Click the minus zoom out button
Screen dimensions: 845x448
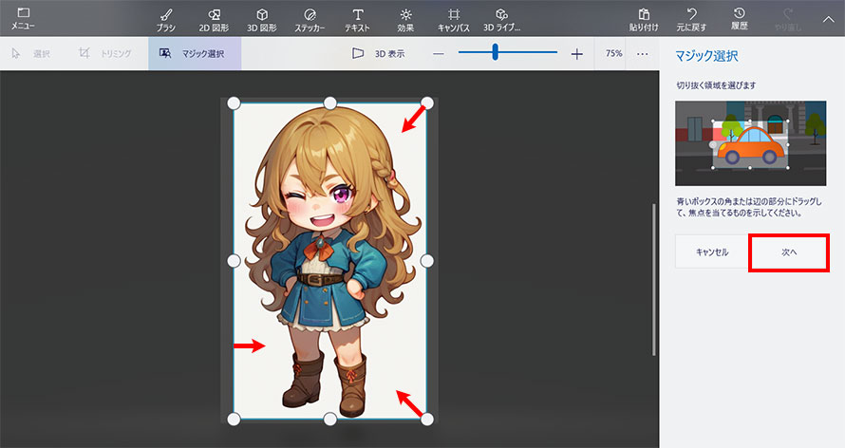439,54
